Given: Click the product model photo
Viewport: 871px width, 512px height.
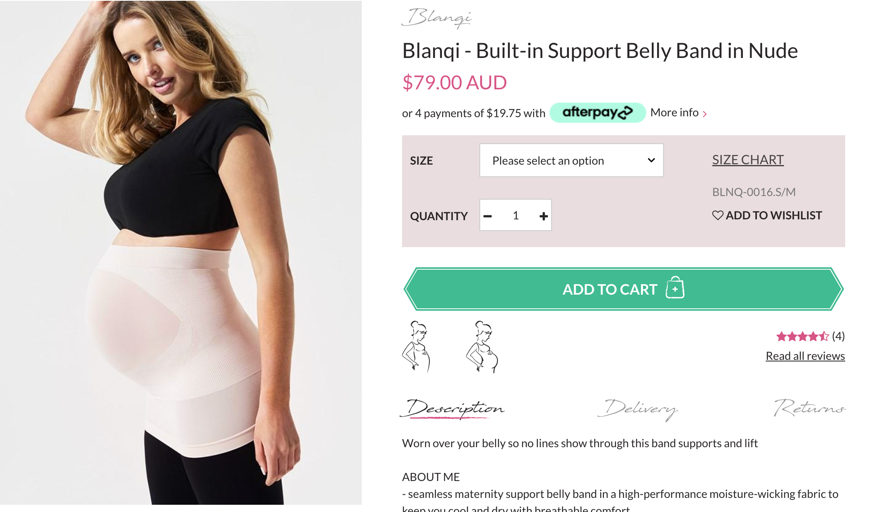Looking at the screenshot, I should coord(181,252).
